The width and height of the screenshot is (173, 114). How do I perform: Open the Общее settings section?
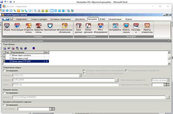[x=7, y=27]
